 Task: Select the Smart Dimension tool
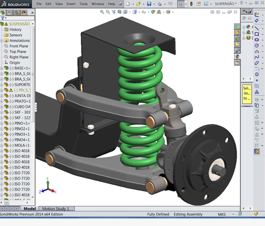point(257,20)
